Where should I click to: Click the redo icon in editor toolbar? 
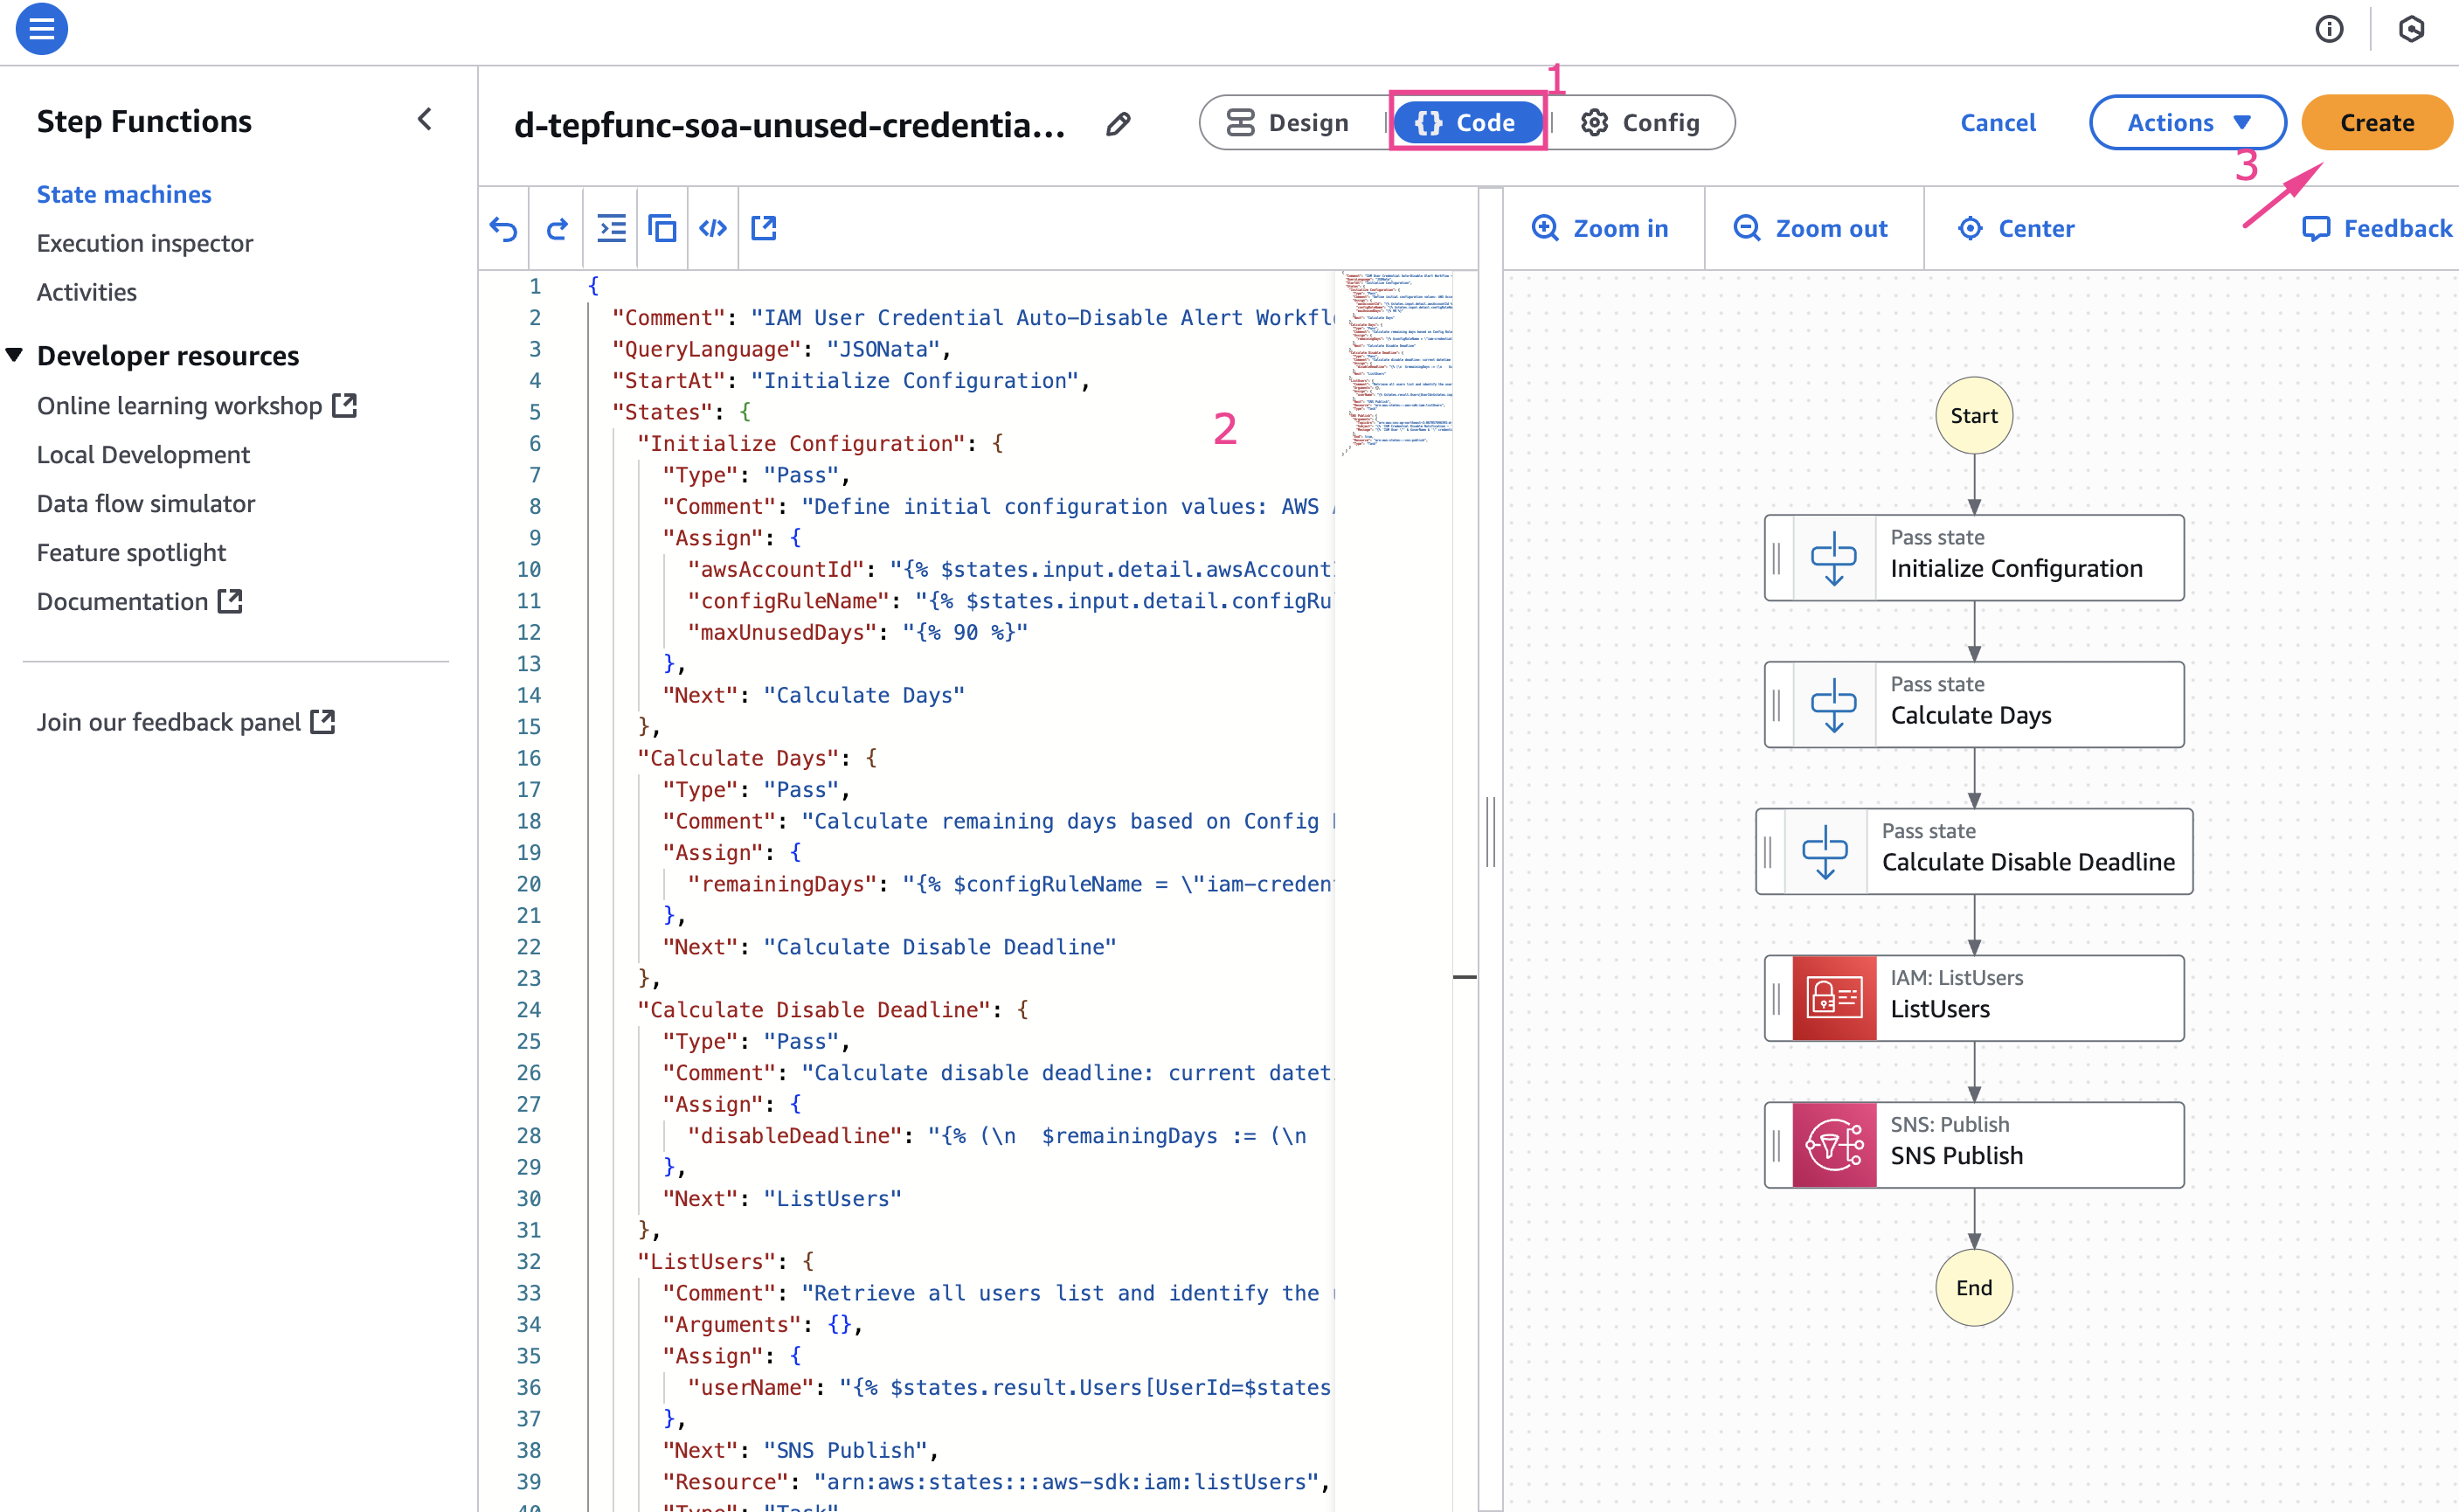(x=557, y=229)
